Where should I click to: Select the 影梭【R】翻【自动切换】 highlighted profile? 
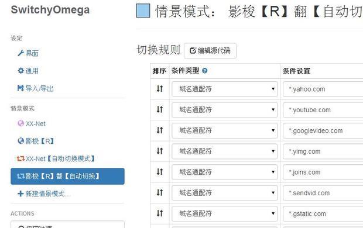pyautogui.click(x=67, y=176)
